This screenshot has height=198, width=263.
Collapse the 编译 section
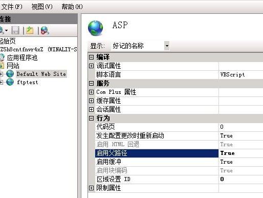(x=92, y=57)
